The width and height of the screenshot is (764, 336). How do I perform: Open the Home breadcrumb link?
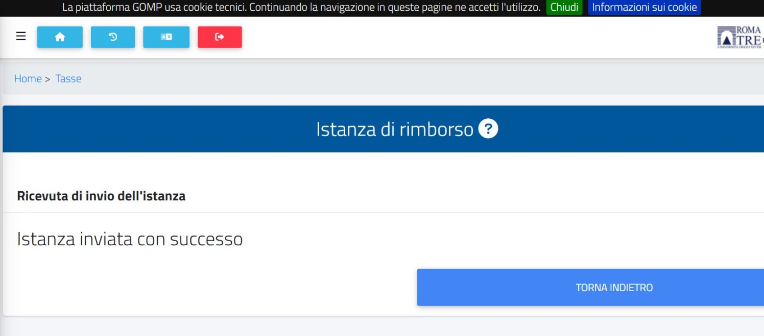(x=28, y=78)
